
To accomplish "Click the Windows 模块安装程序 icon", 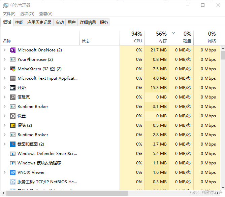I will 13,163.
